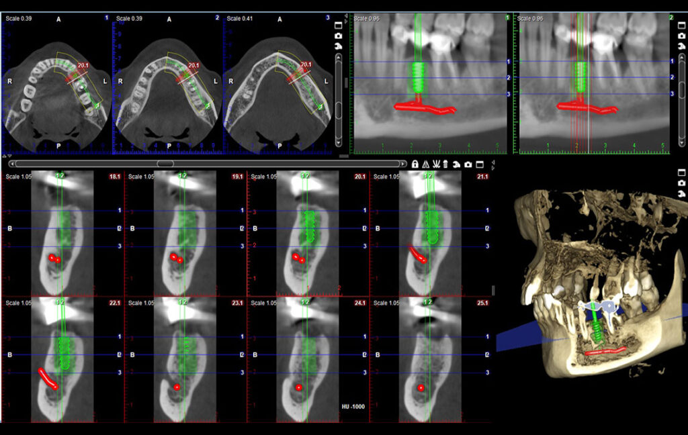Image resolution: width=688 pixels, height=435 pixels.
Task: Toggle the lock icon in cross-section toolbar
Action: [x=415, y=164]
